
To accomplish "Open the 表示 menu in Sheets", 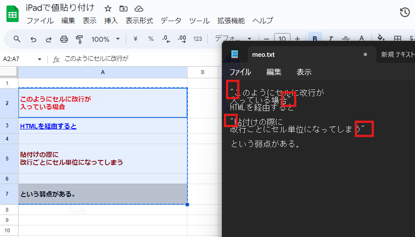I will 90,21.
